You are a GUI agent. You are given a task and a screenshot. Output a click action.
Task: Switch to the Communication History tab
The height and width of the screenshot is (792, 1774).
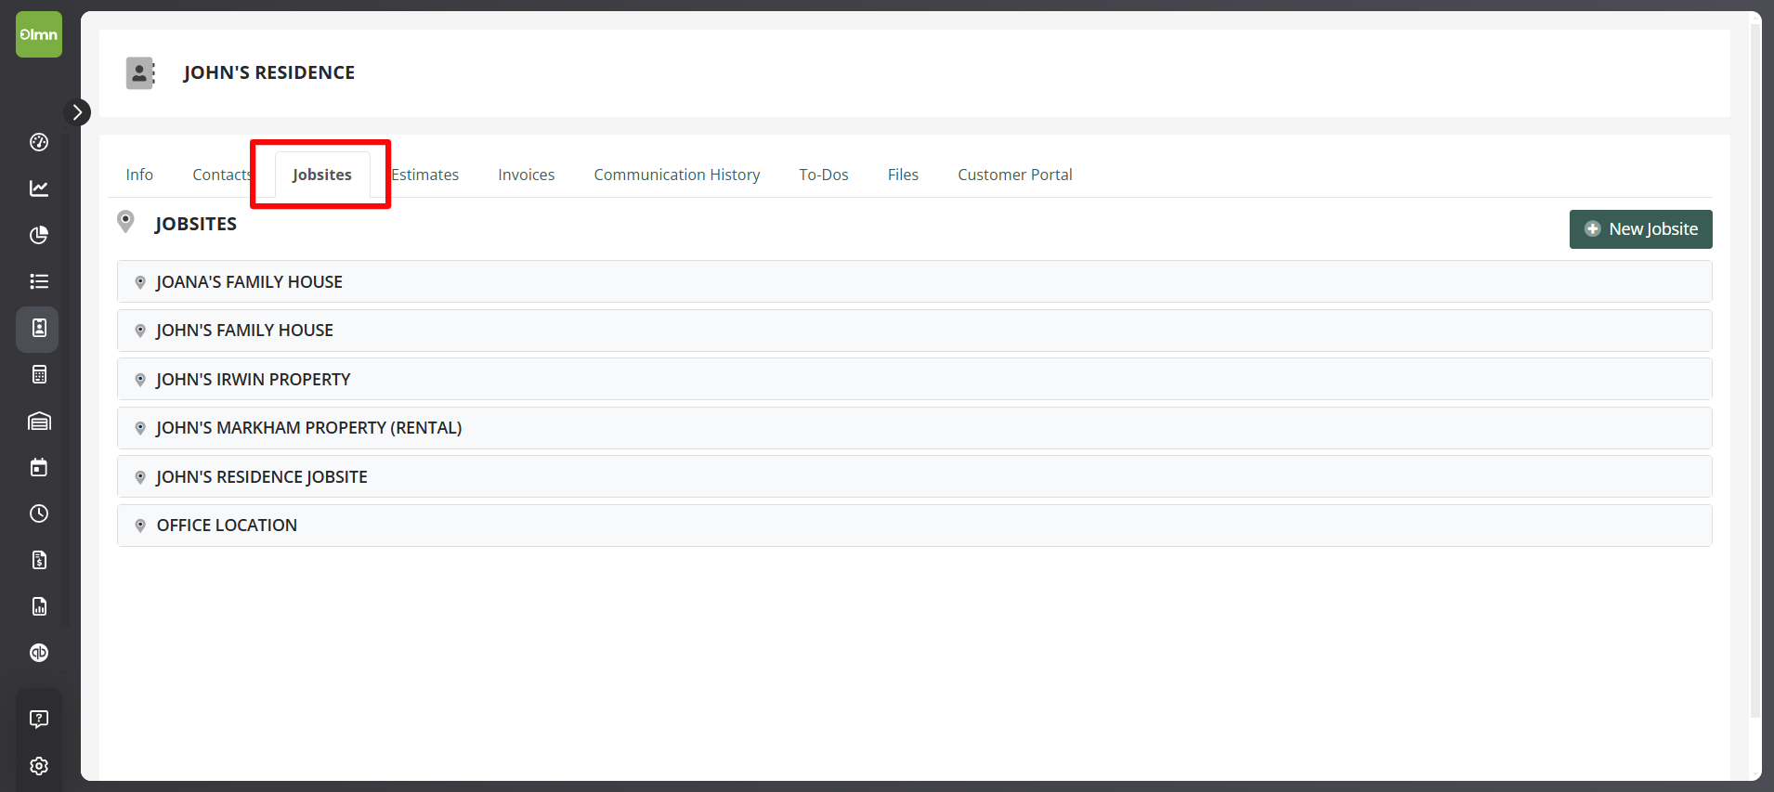click(676, 175)
